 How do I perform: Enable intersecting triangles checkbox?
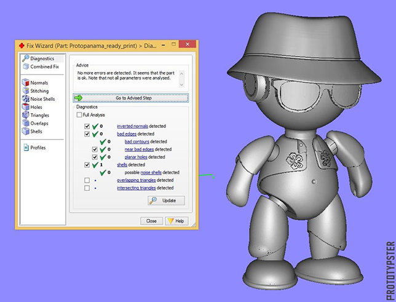[87, 188]
